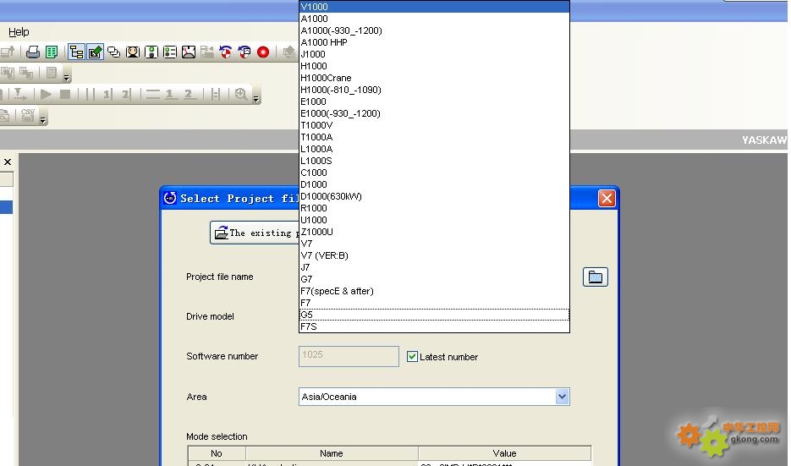Image resolution: width=791 pixels, height=466 pixels.
Task: Select V7 drive model
Action: coord(434,244)
